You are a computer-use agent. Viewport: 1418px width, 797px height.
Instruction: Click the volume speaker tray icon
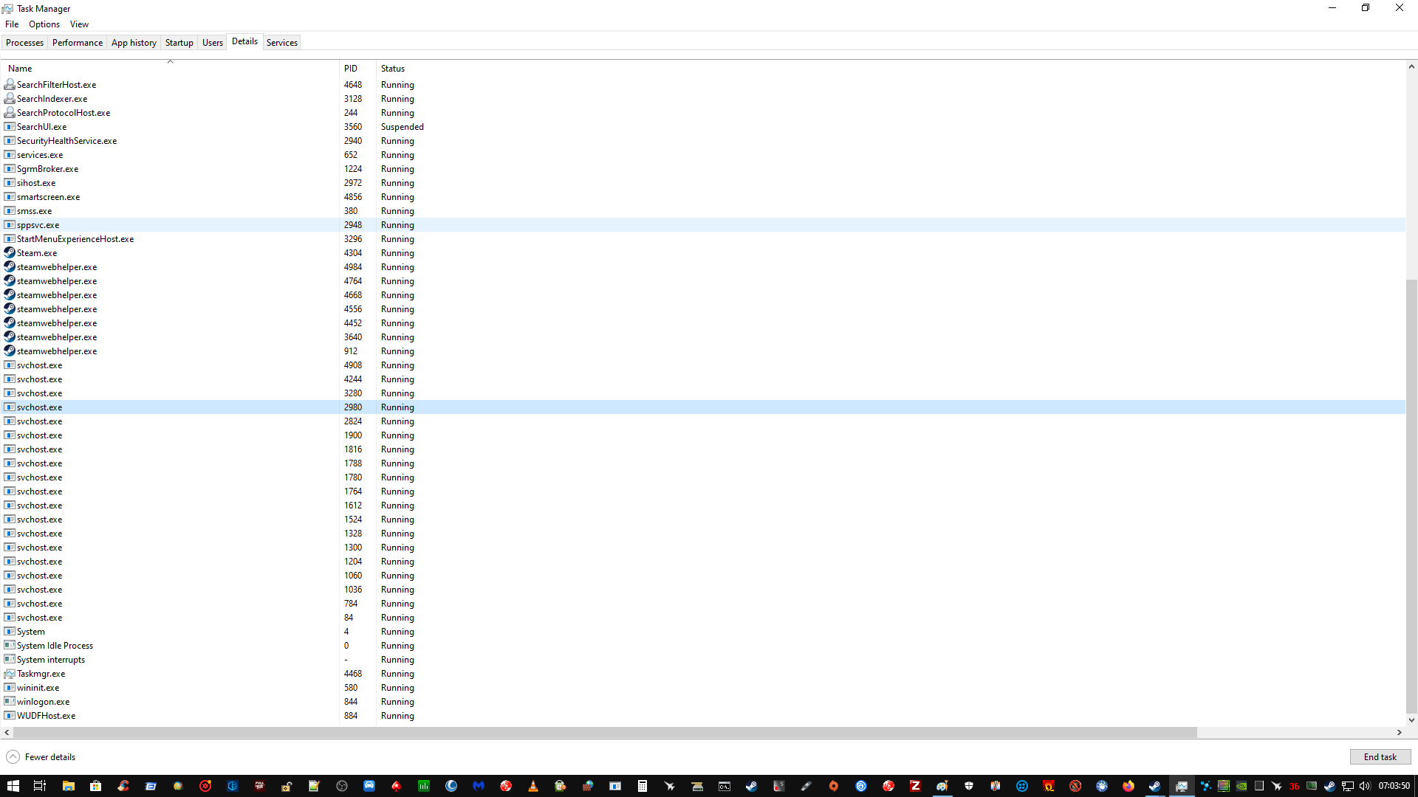[1364, 786]
